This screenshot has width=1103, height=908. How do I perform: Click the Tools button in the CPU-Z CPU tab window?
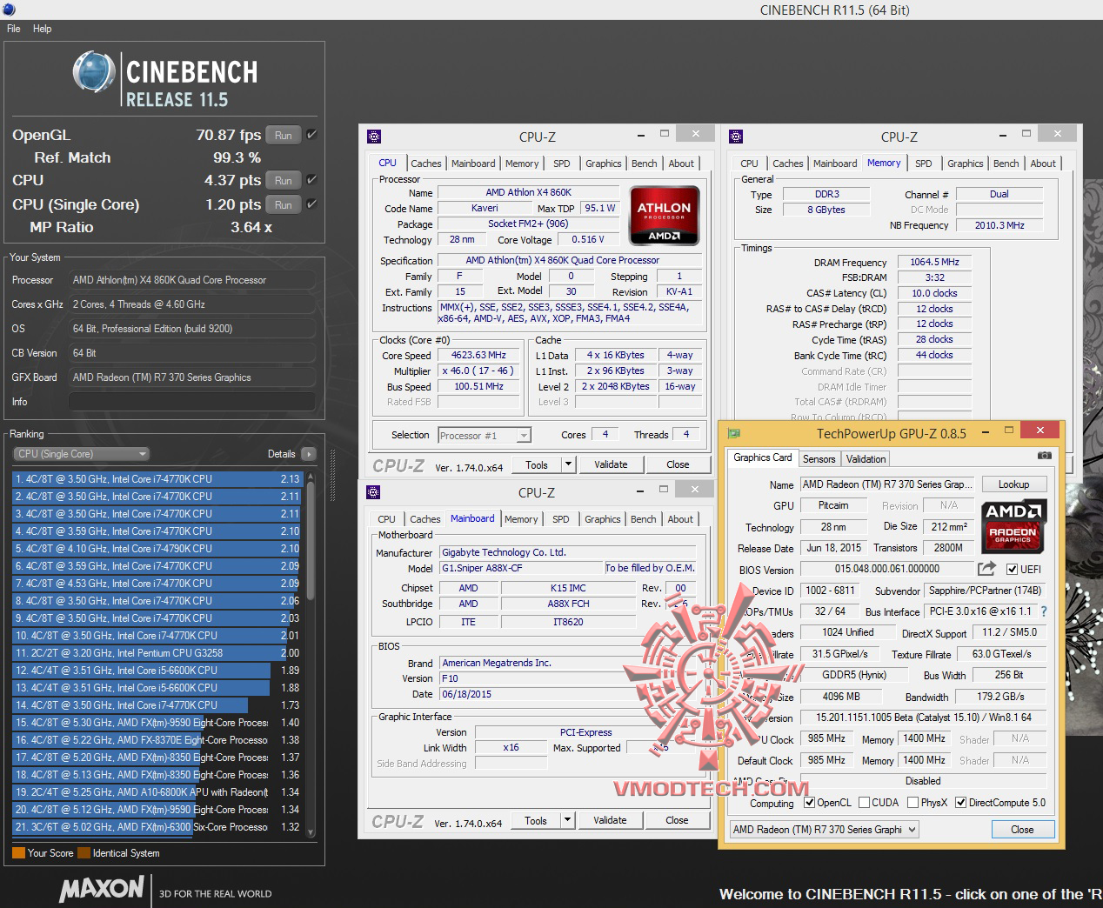[x=537, y=464]
